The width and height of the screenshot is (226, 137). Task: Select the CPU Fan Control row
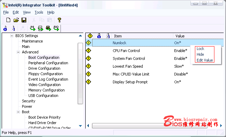click(x=155, y=51)
